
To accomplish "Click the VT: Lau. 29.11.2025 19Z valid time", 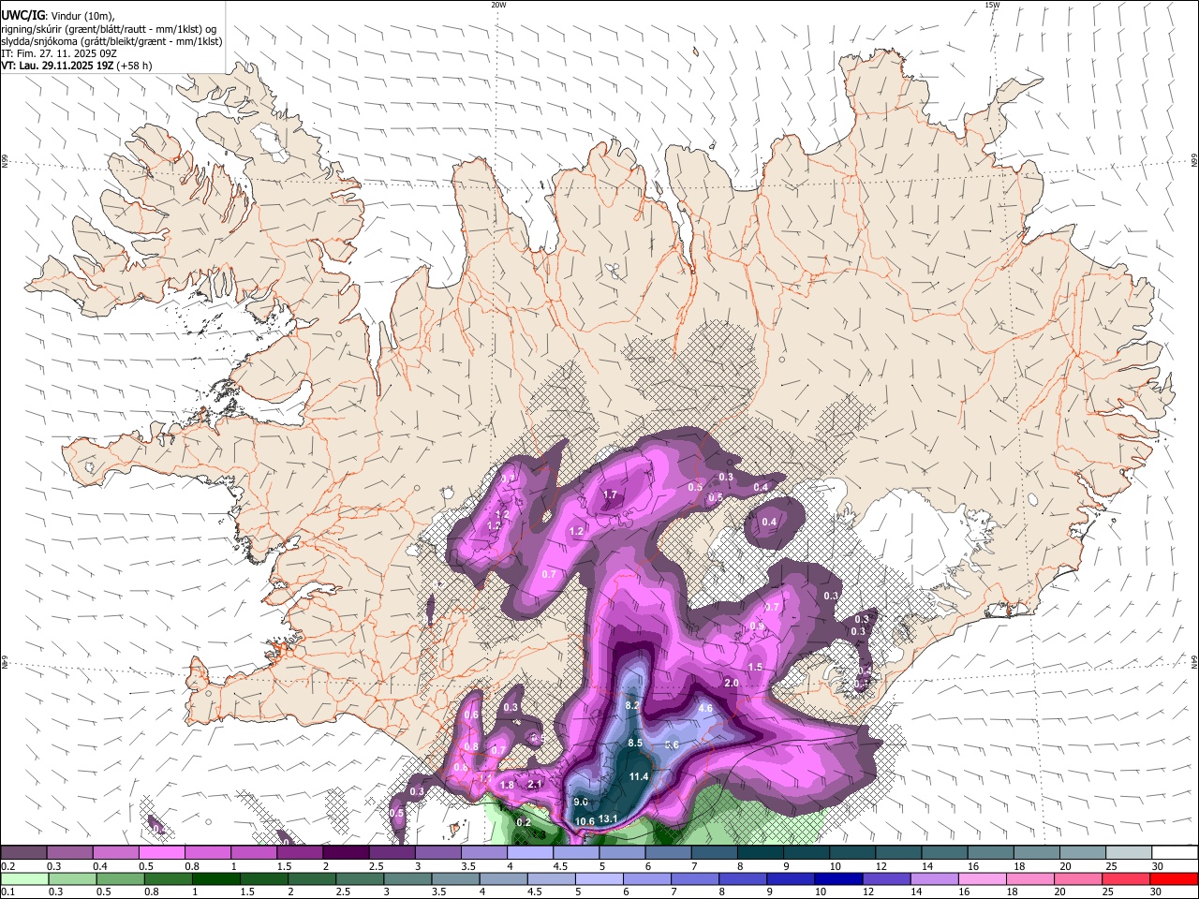I will tap(57, 66).
